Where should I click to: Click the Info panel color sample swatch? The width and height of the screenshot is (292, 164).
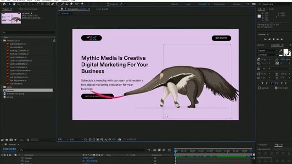tap(259, 16)
